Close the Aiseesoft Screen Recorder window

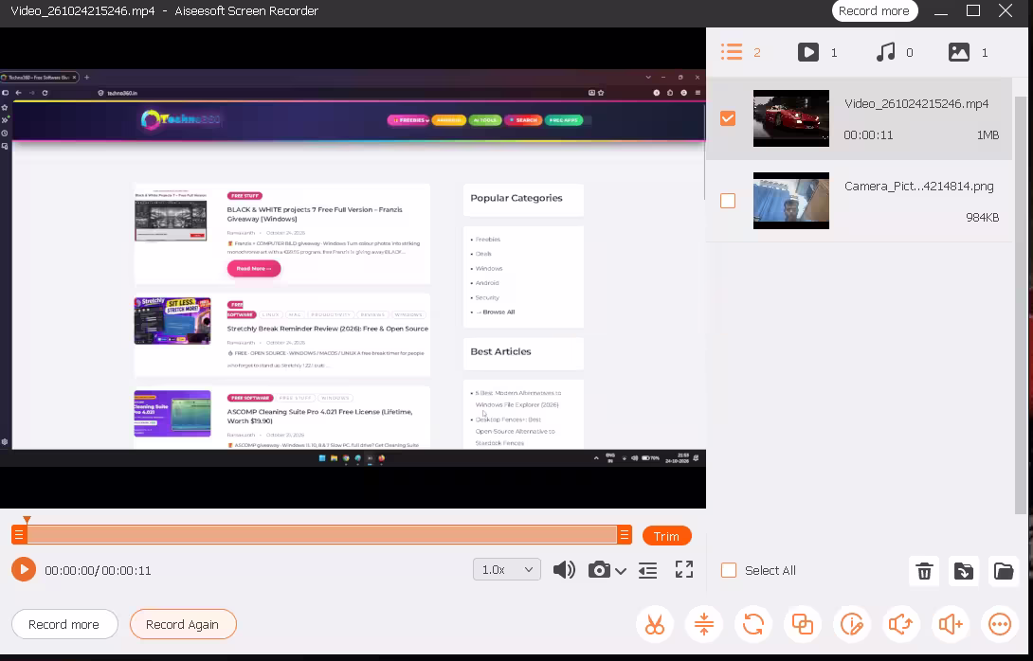1006,10
